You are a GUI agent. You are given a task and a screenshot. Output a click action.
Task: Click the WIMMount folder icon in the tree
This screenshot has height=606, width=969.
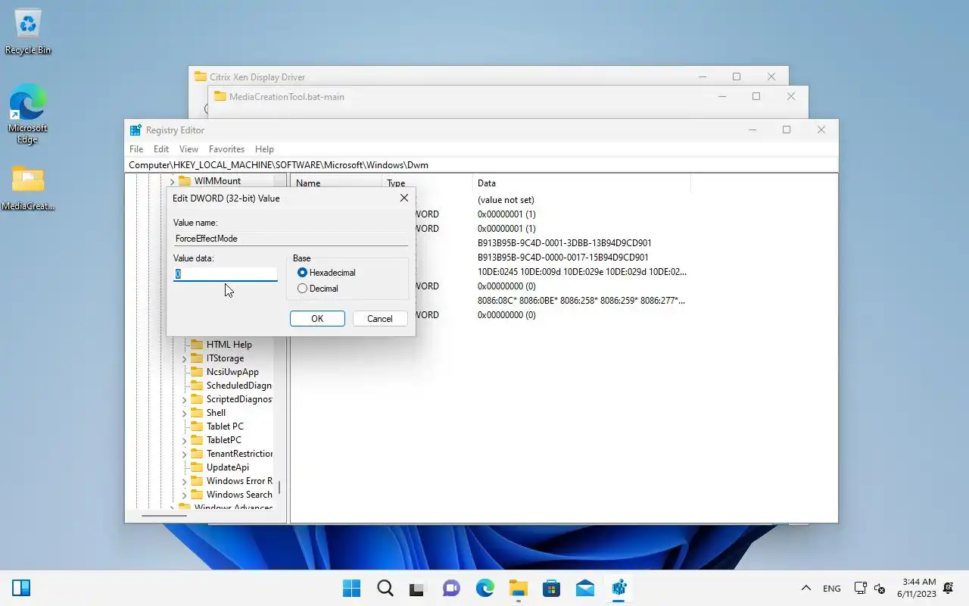(x=185, y=181)
